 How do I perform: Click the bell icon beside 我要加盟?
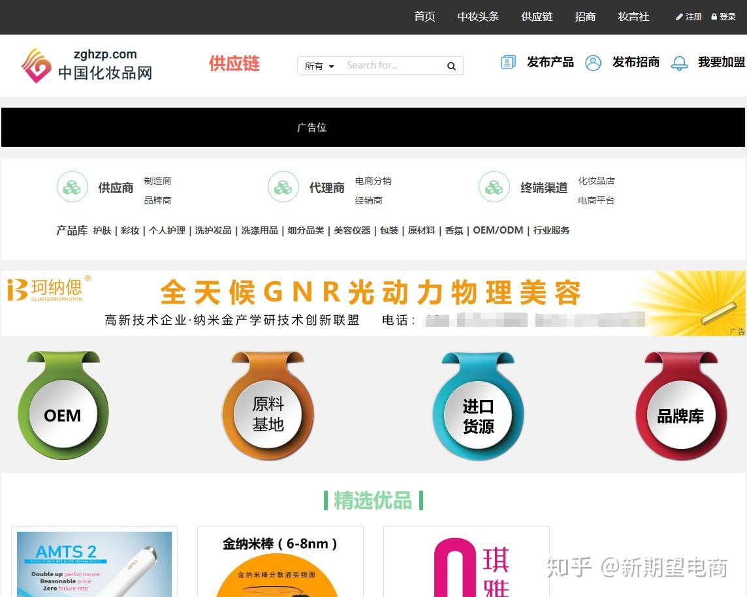point(679,63)
